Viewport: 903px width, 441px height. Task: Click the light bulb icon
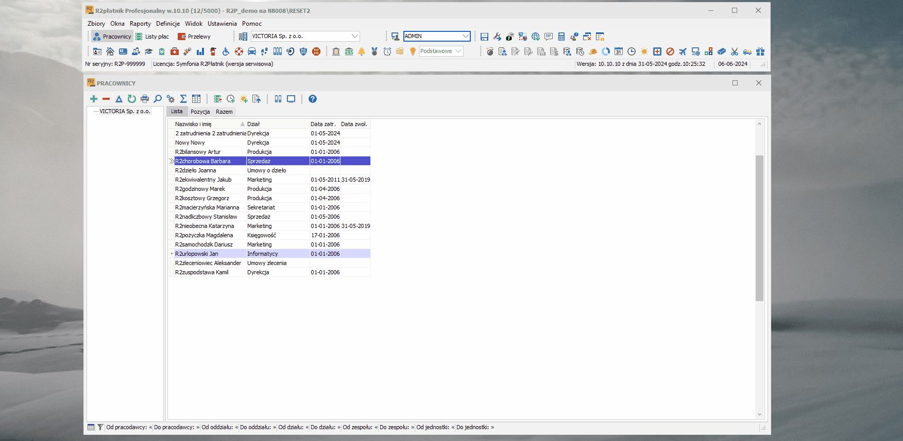click(413, 51)
